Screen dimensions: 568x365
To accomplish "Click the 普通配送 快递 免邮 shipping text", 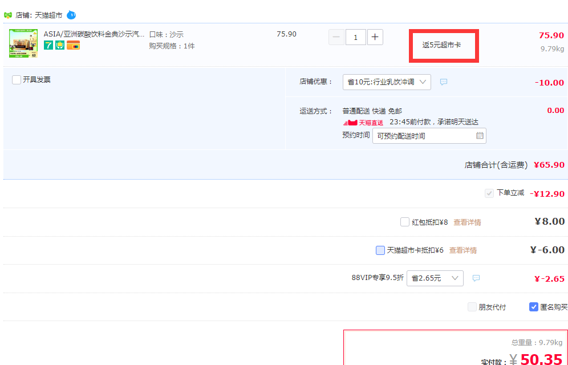I will [372, 111].
